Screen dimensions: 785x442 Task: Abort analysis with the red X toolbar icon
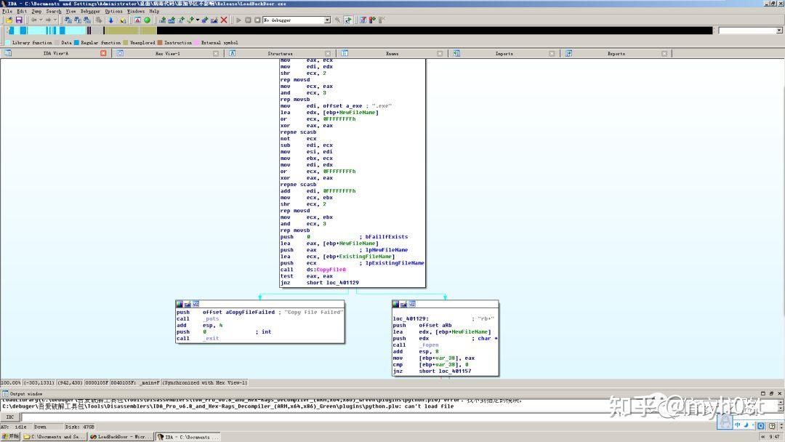223,20
